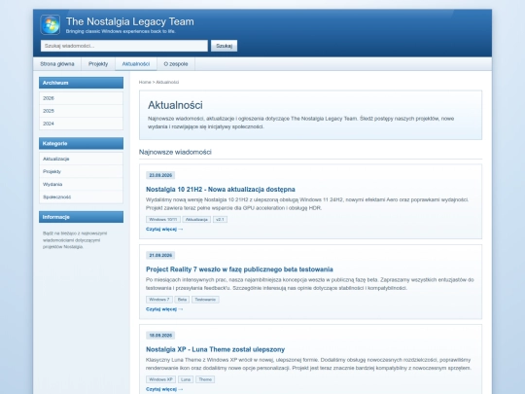Go to Strona główna tab
The image size is (525, 394).
(x=57, y=64)
